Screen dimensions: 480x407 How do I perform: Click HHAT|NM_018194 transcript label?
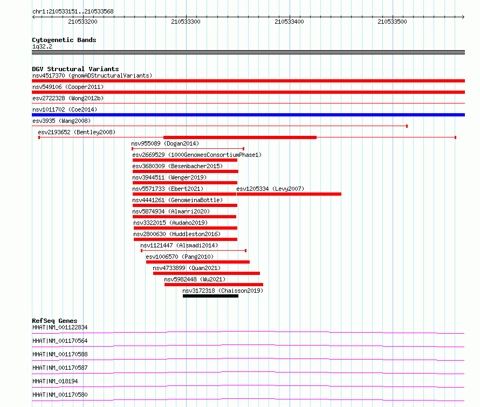pyautogui.click(x=55, y=381)
